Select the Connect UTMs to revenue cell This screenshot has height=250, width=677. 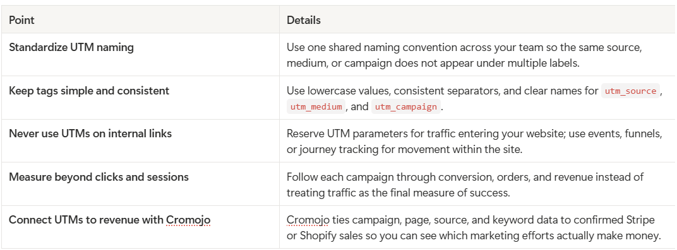point(140,227)
